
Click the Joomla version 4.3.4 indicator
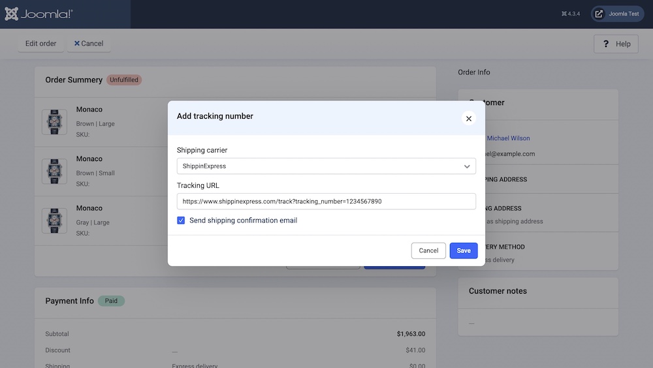coord(570,14)
